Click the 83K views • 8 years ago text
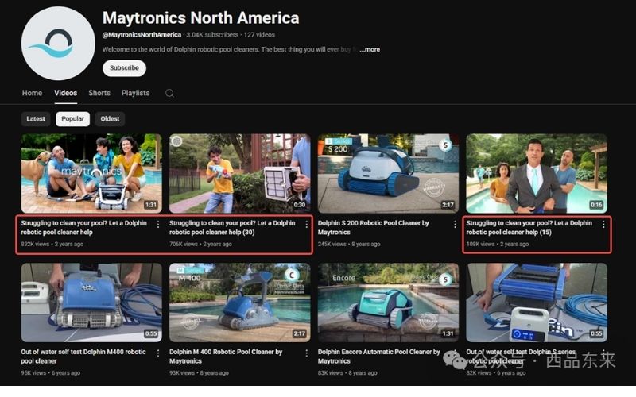The image size is (636, 397). click(347, 373)
